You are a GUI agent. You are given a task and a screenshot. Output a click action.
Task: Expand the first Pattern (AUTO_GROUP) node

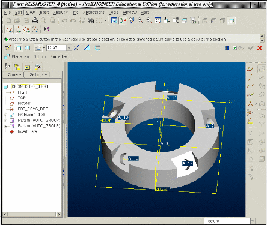click(6, 121)
